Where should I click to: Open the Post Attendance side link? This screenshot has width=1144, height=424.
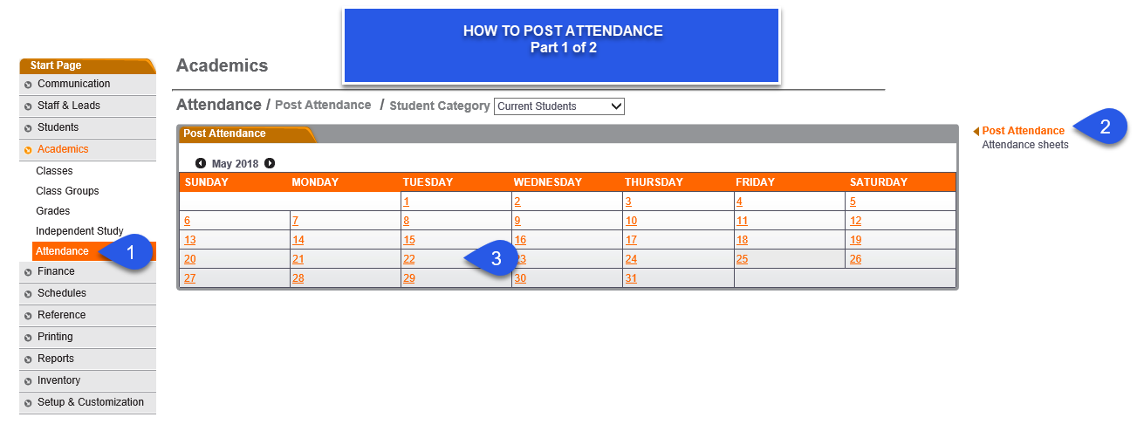tap(1023, 131)
